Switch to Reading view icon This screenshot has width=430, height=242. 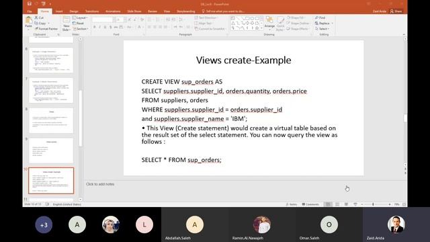(347, 204)
